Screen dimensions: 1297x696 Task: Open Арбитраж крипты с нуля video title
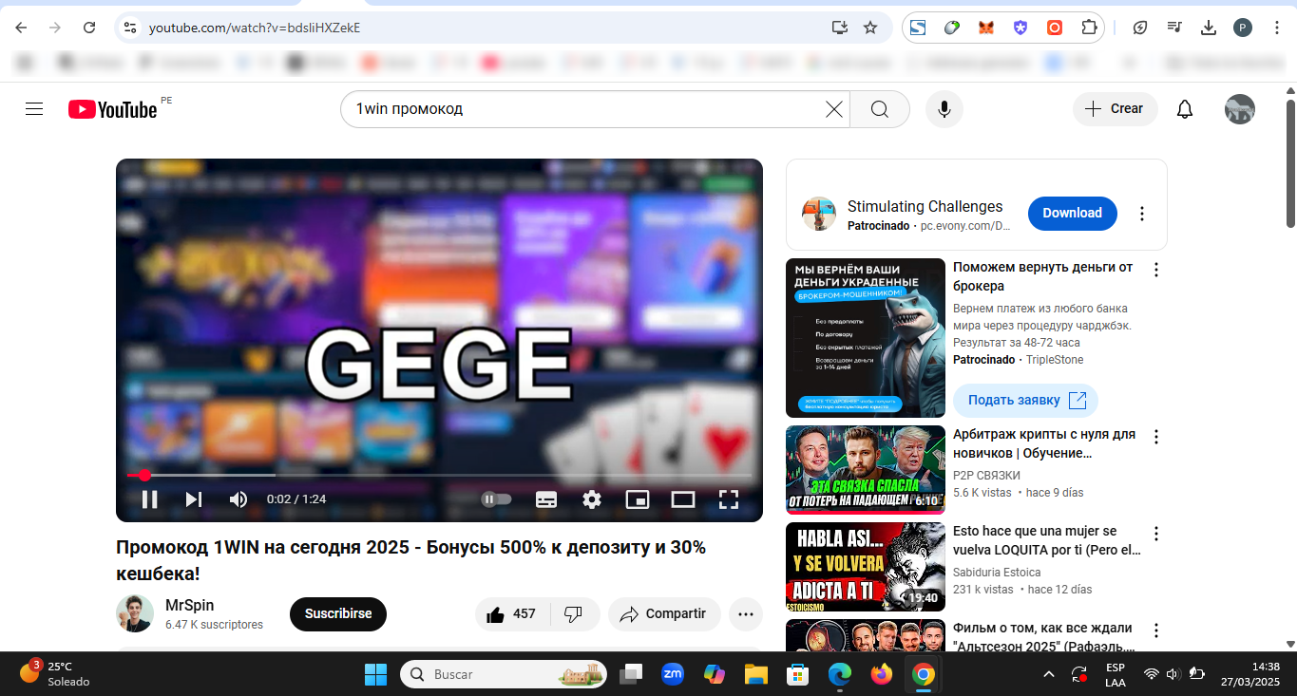1044,443
